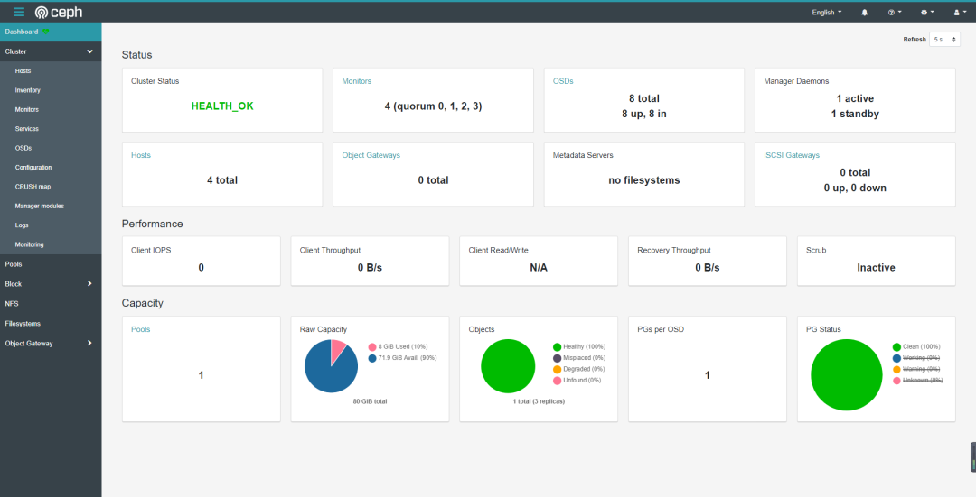Change the Refresh interval selector
The image size is (976, 497).
[x=944, y=39]
